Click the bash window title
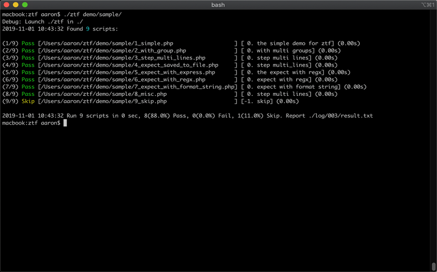 218,5
